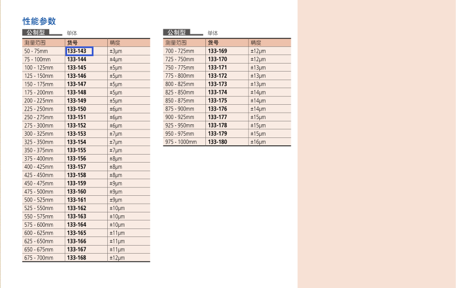
Task: Select the 75 - 100mm range cell
Action: tap(37, 60)
